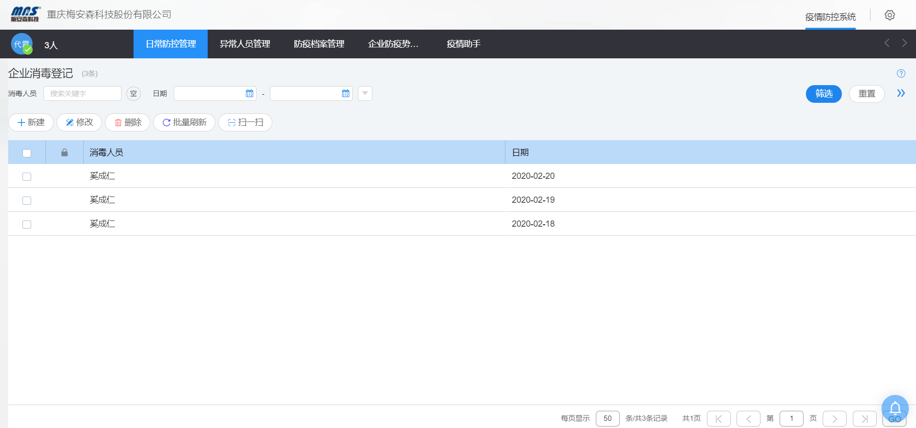
Task: Open the start date calendar picker
Action: point(249,94)
